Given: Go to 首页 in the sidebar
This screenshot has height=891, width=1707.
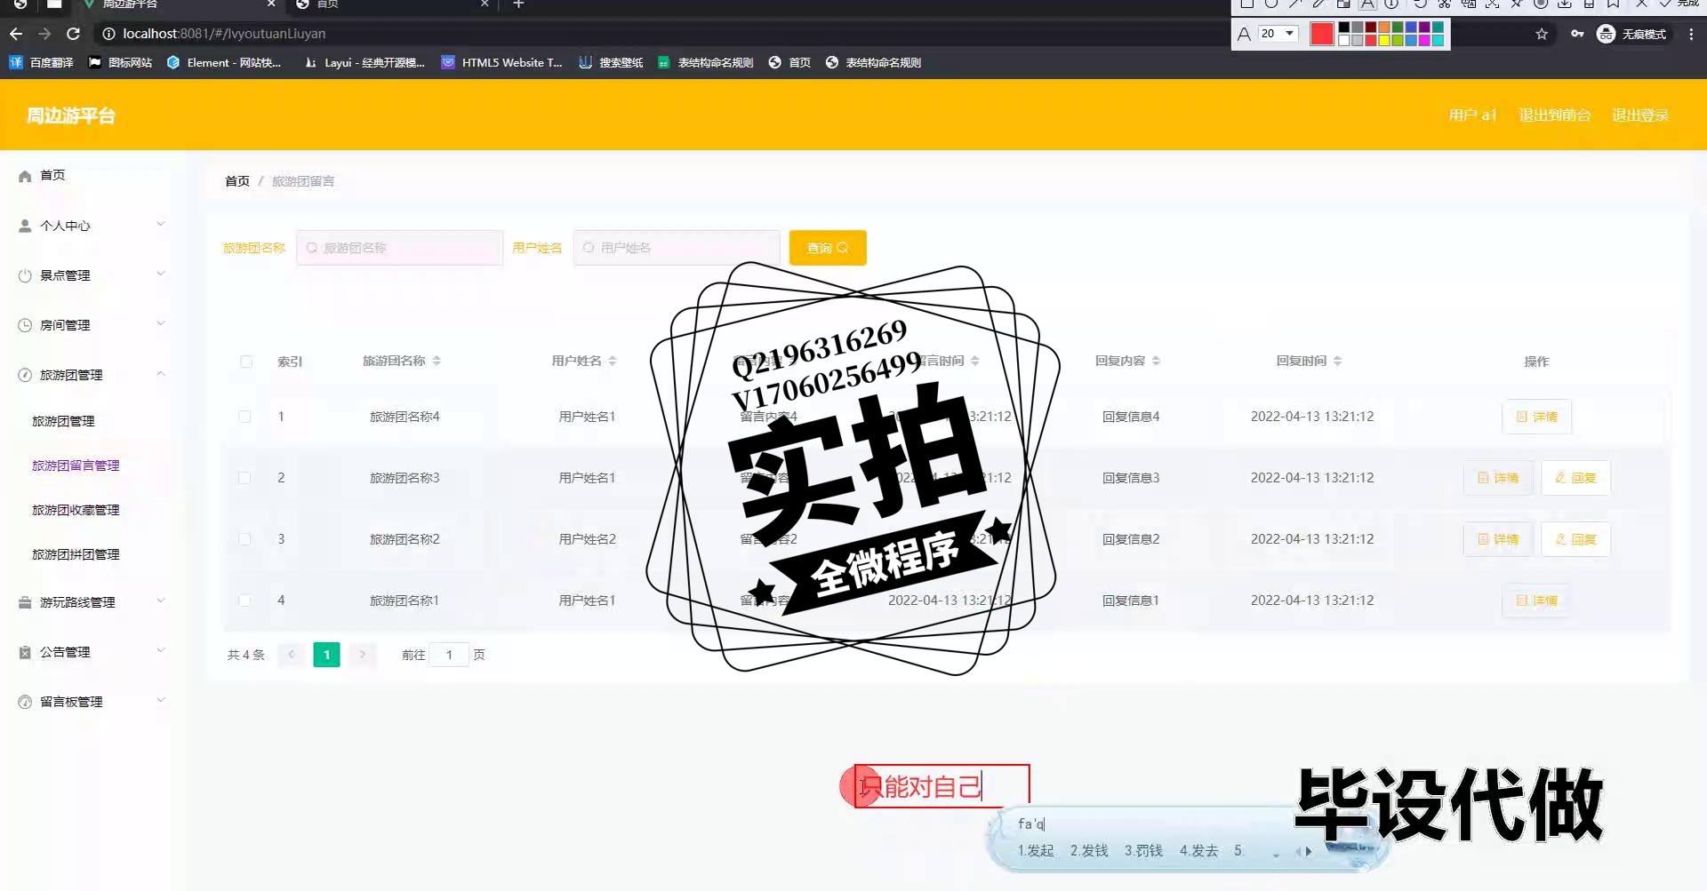Looking at the screenshot, I should pyautogui.click(x=52, y=175).
